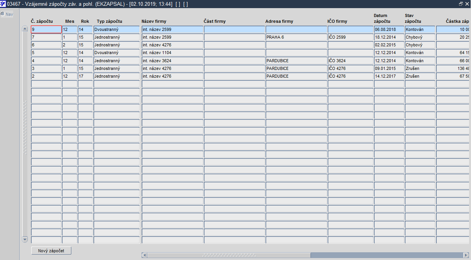
Task: Click Dvoustranný in row of zápočet 5
Action: [116, 53]
